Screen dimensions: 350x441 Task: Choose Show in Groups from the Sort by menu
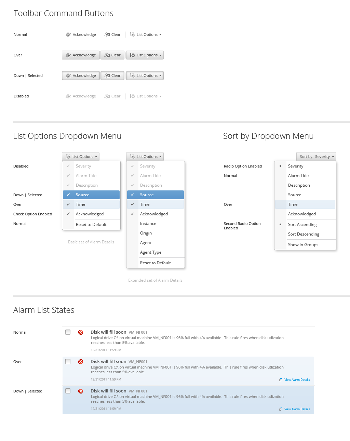click(303, 245)
